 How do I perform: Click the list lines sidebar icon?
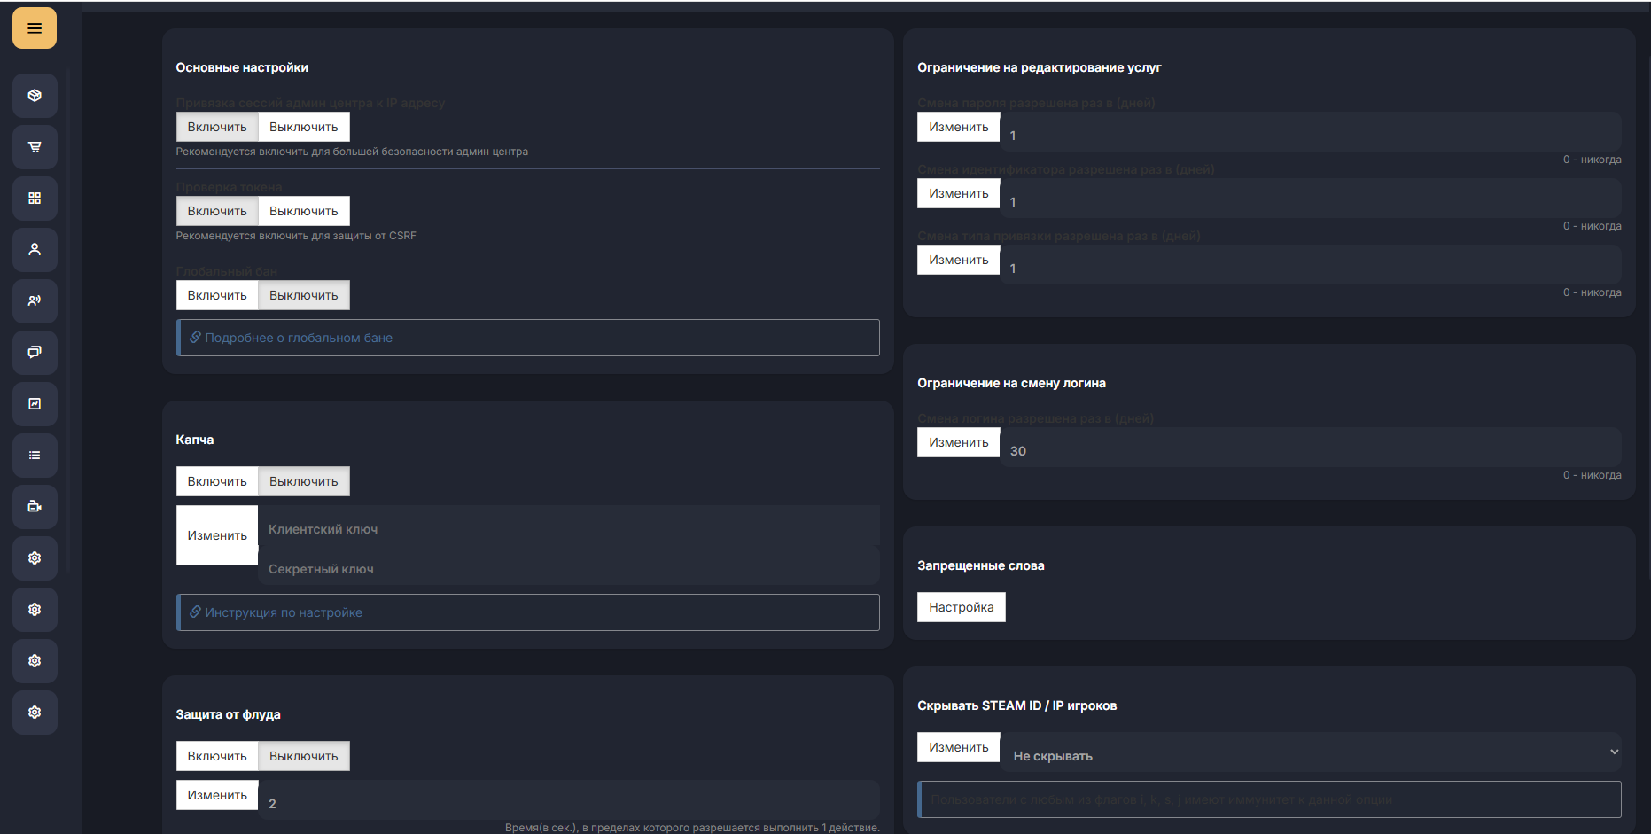[35, 456]
